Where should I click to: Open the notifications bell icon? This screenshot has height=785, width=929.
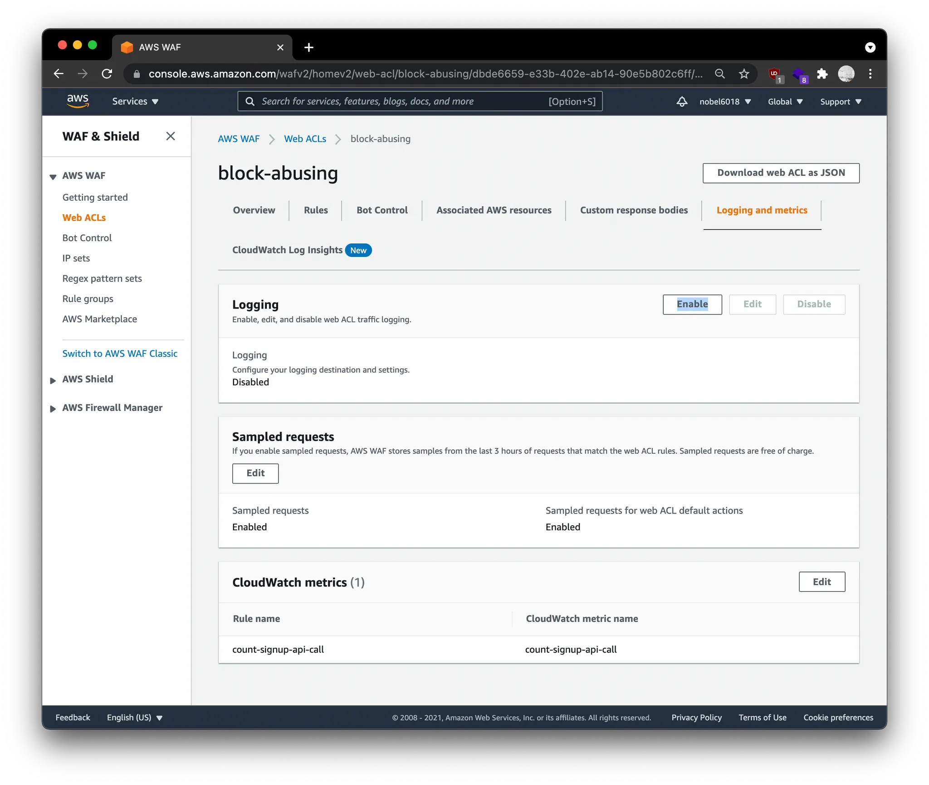point(681,102)
